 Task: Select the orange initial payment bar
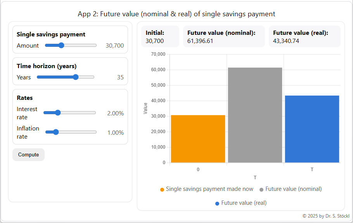pyautogui.click(x=198, y=138)
